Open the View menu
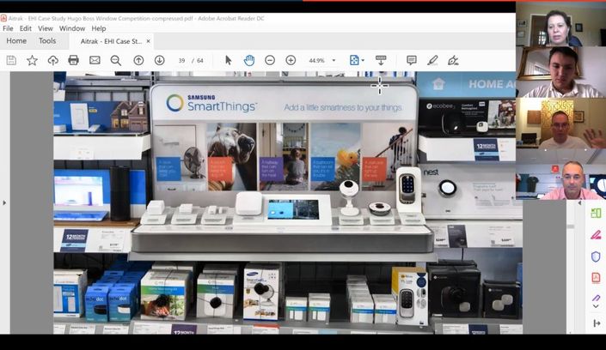 (x=46, y=28)
